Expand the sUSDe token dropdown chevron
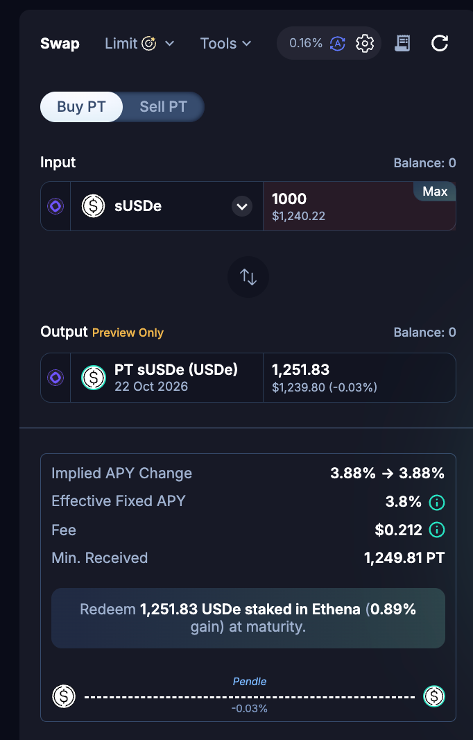 pos(242,206)
